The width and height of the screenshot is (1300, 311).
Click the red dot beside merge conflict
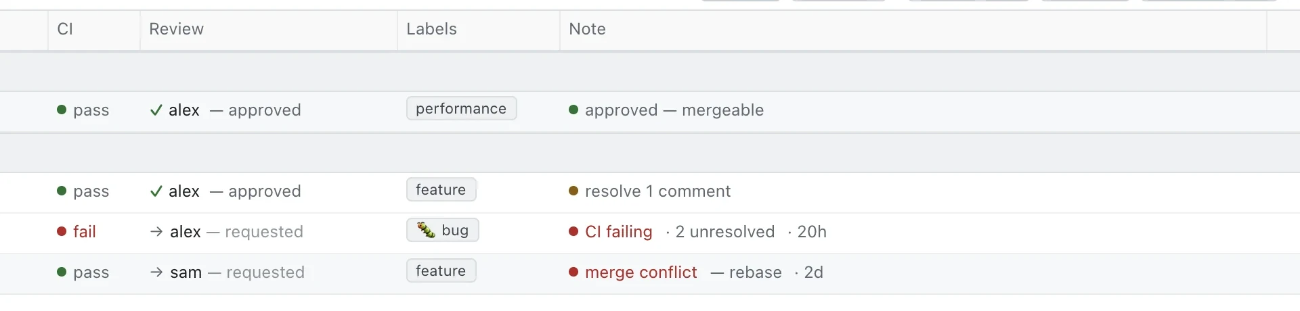[x=573, y=272]
